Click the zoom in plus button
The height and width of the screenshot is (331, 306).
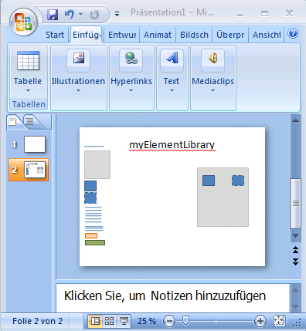(260, 321)
